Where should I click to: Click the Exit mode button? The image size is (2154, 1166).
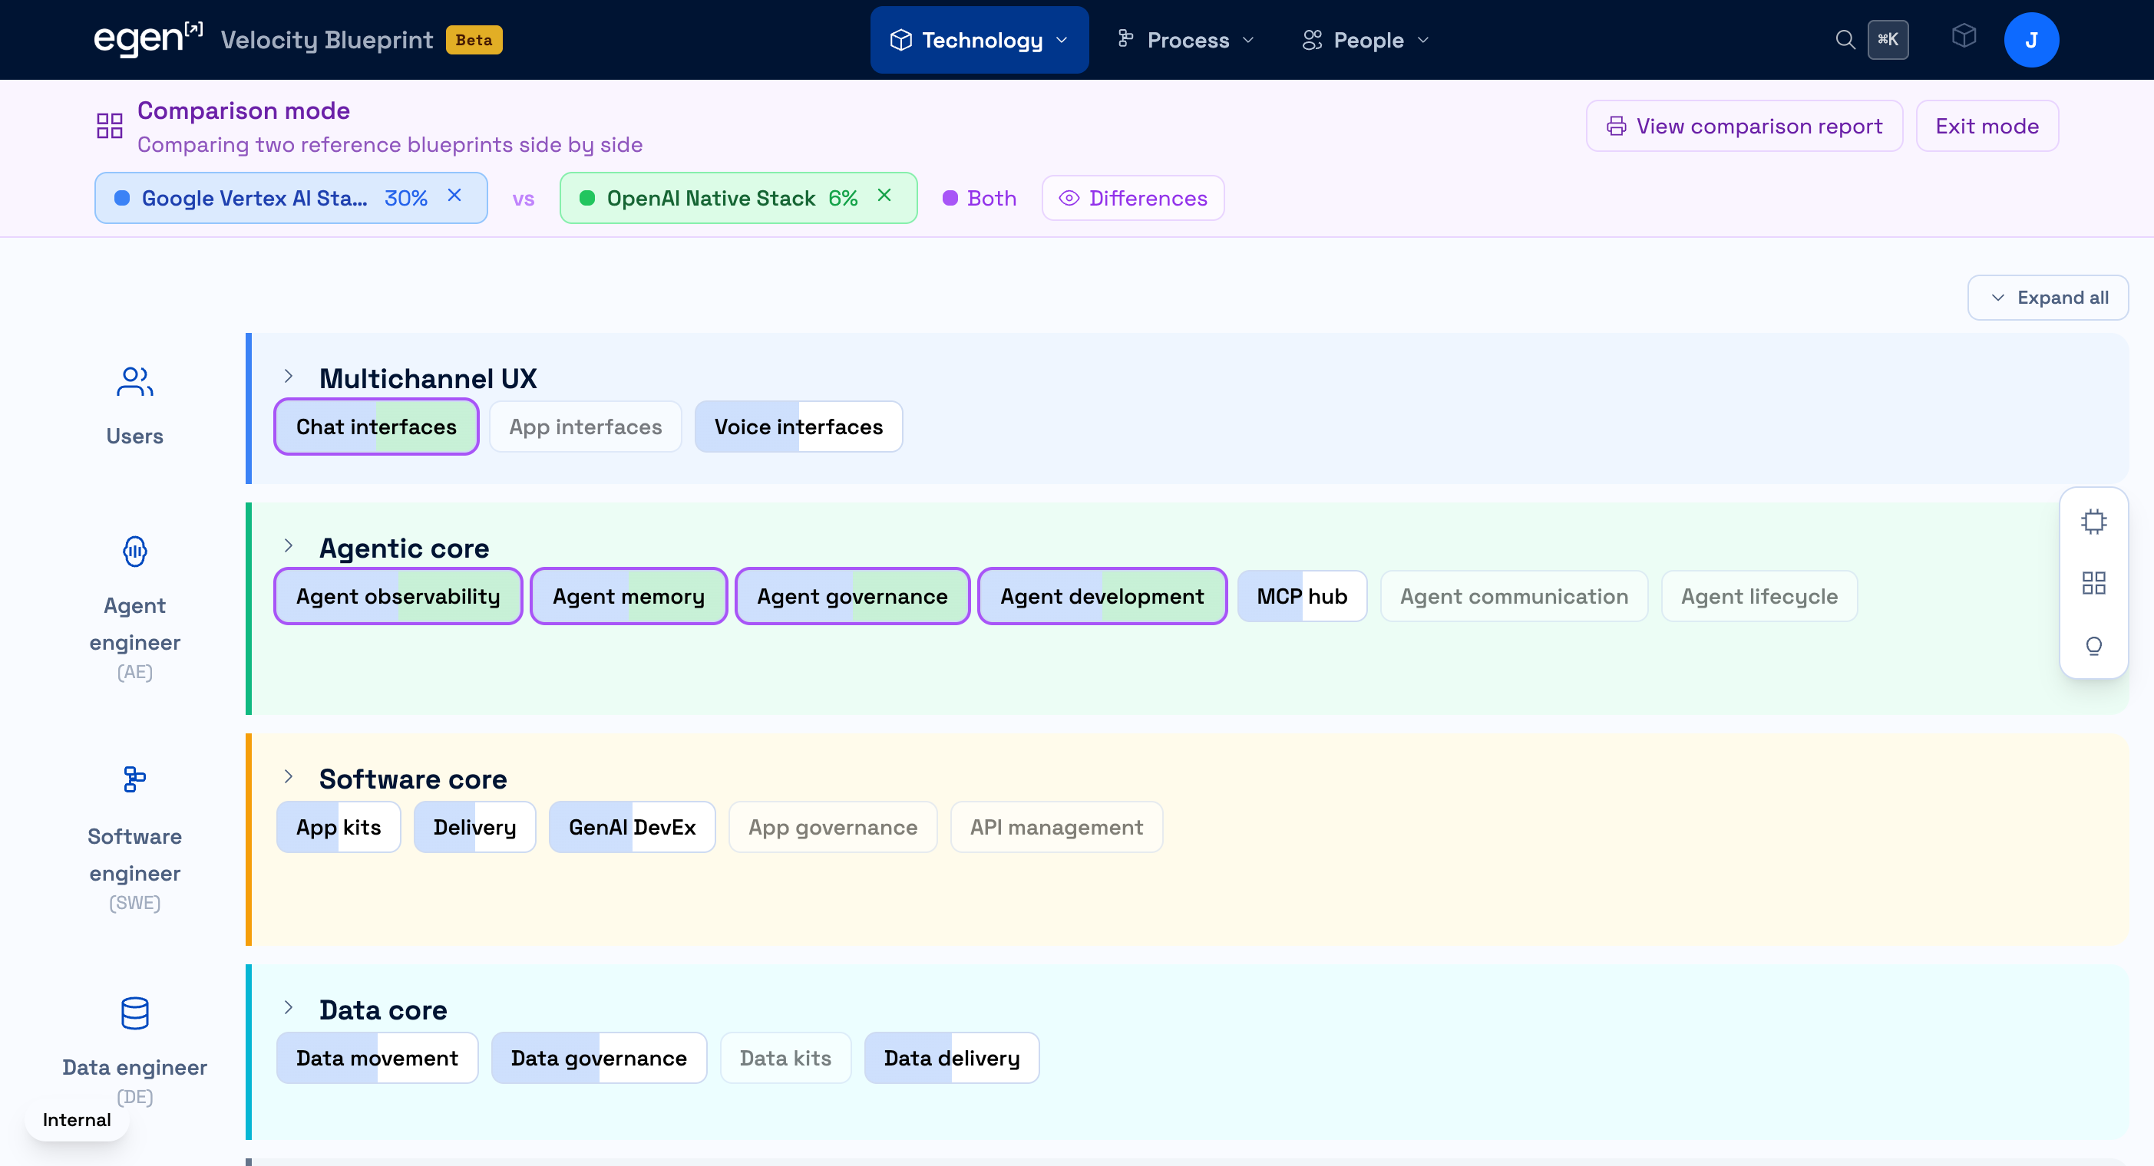[1986, 127]
